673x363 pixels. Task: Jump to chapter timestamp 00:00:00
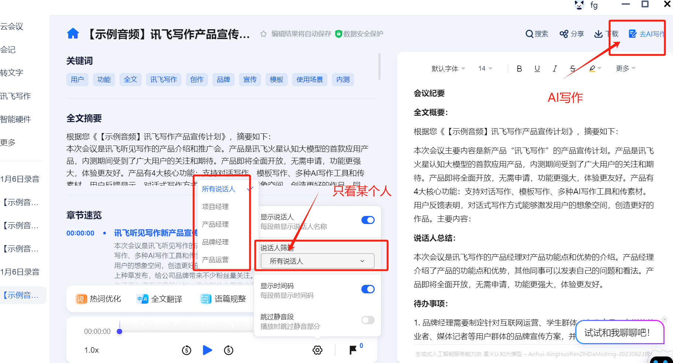click(80, 233)
